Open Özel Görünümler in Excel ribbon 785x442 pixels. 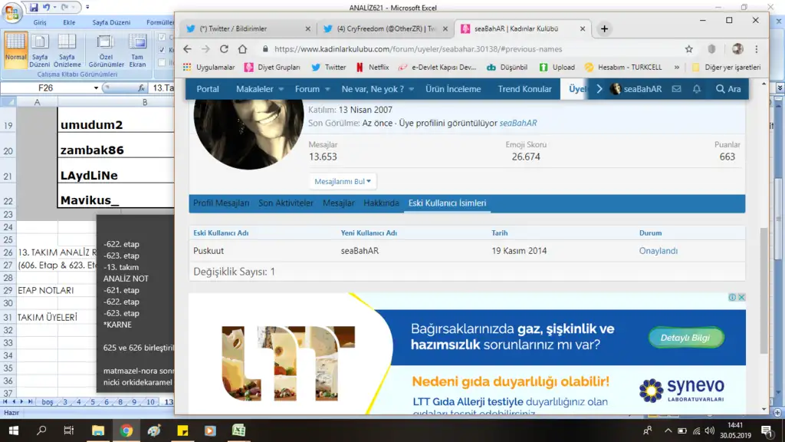click(106, 50)
